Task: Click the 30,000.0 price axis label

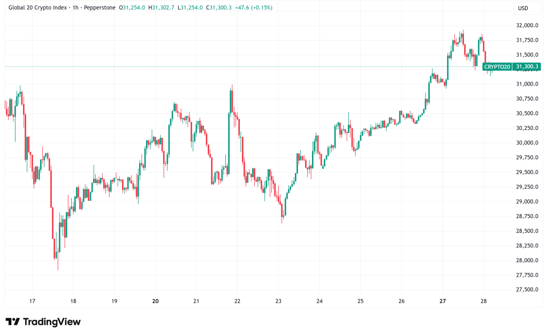Action: (527, 143)
